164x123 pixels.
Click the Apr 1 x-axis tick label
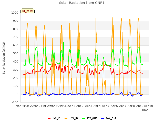pyautogui.click(x=71, y=106)
